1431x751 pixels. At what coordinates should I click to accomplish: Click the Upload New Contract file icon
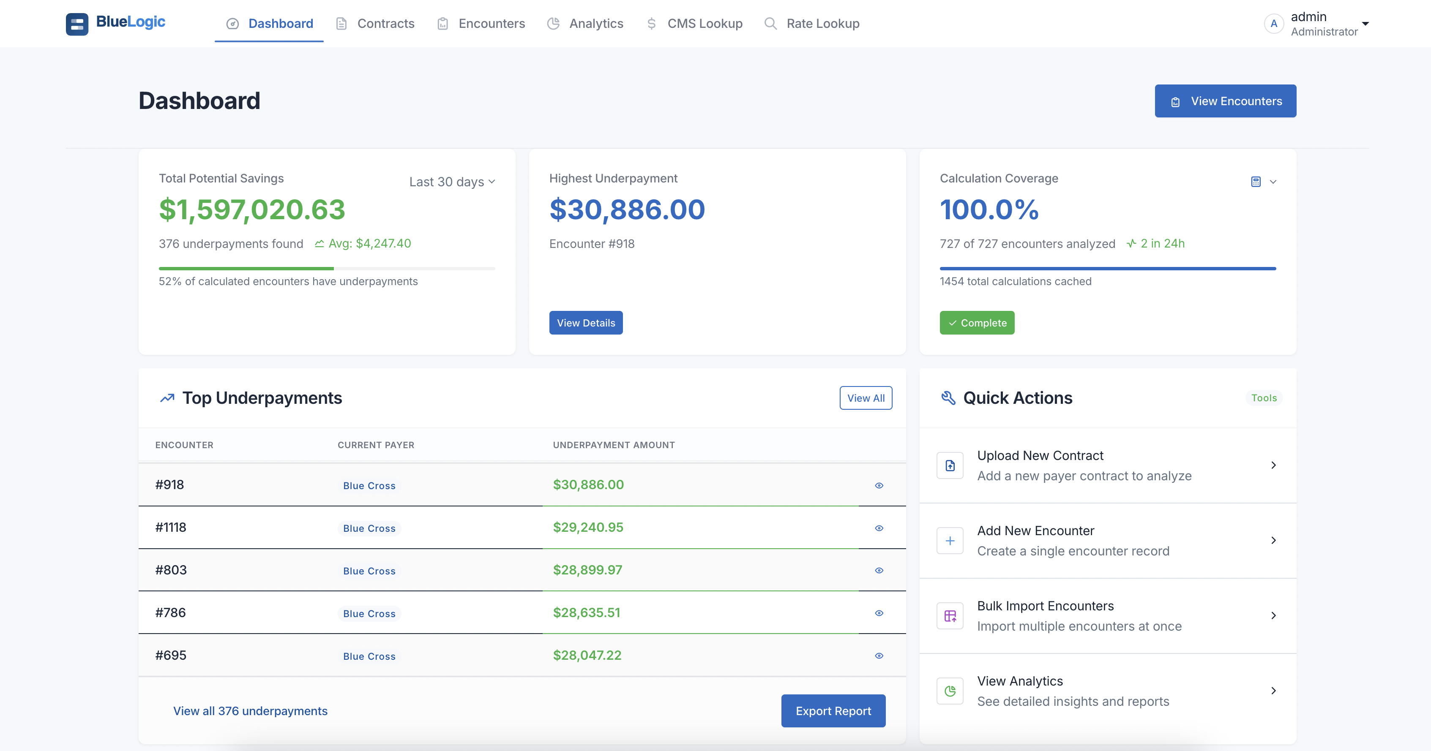click(950, 465)
